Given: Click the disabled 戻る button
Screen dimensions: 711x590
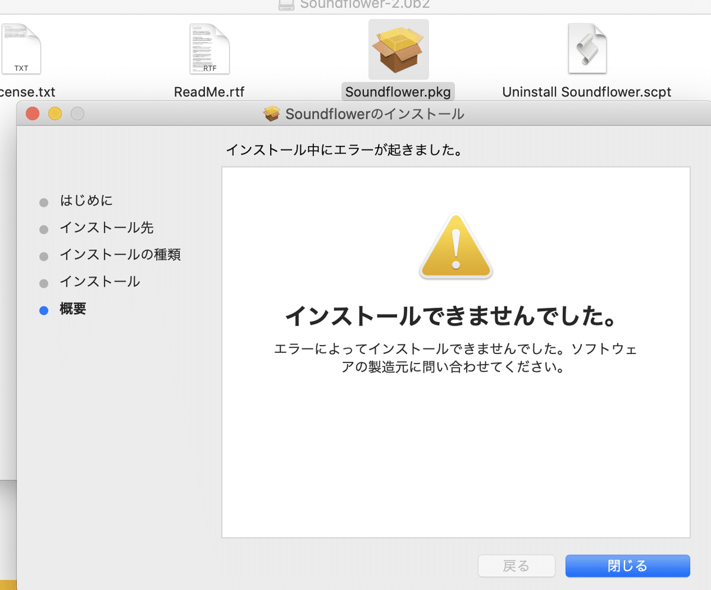Looking at the screenshot, I should [516, 566].
